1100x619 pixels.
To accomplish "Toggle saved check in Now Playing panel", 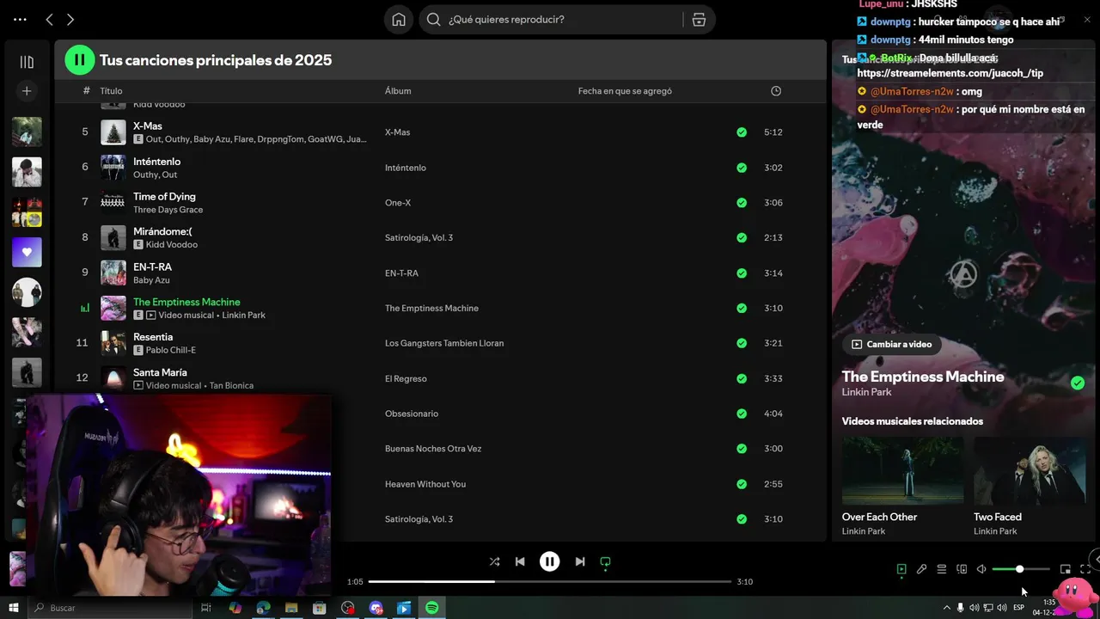I will pyautogui.click(x=1078, y=383).
